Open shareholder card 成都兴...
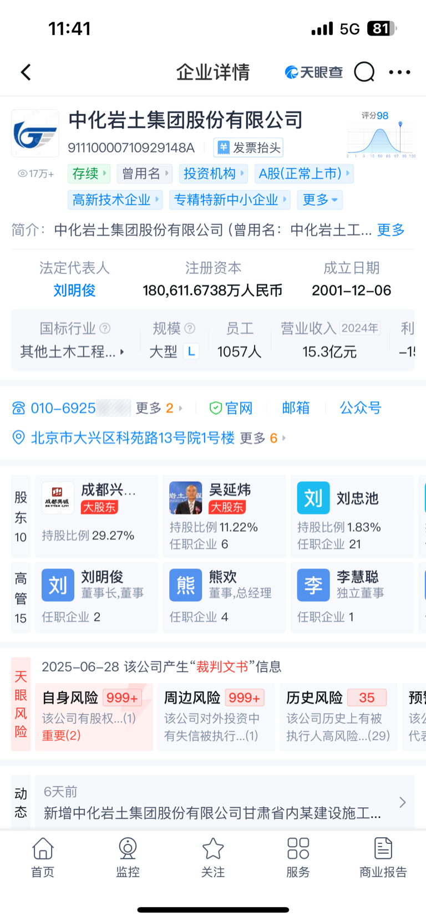The height and width of the screenshot is (922, 426). (x=97, y=516)
